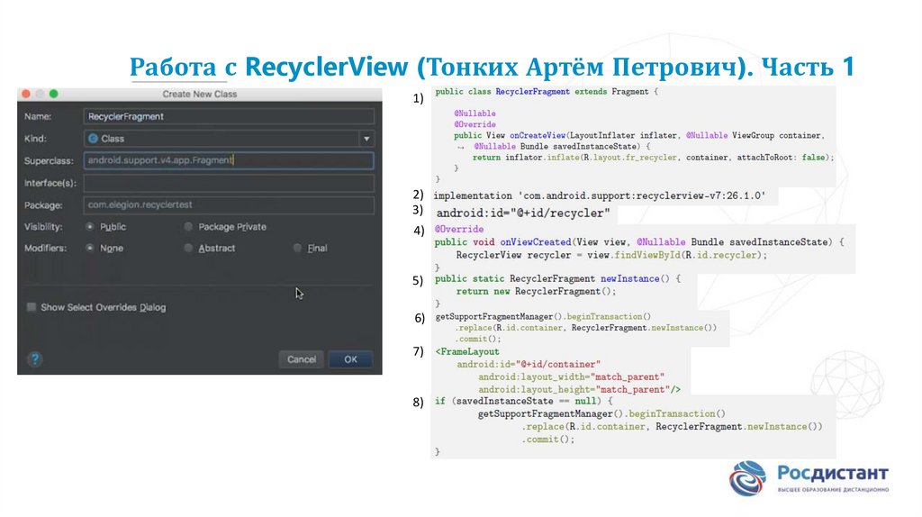Choose the Abstract modifier radio button
Image resolution: width=922 pixels, height=517 pixels.
pyautogui.click(x=189, y=248)
